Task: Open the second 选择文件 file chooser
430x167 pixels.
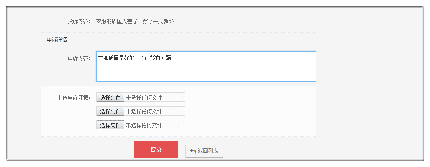Action: tap(110, 111)
